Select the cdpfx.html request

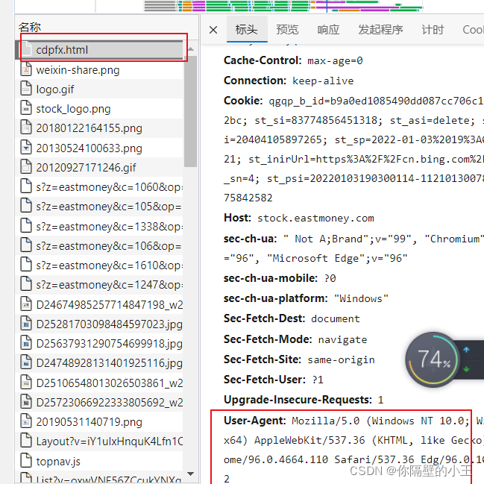99,50
